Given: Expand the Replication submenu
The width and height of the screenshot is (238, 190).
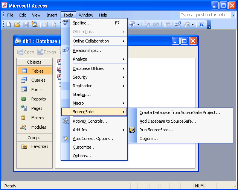Looking at the screenshot, I should 94,86.
